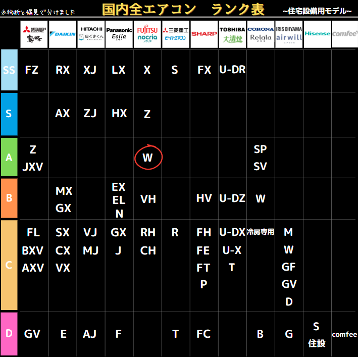Select BXV in the Mitsubishi Electric C row
The height and width of the screenshot is (357, 358).
click(32, 250)
